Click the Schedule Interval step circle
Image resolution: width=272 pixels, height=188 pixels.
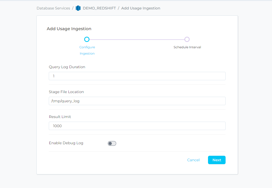[187, 39]
